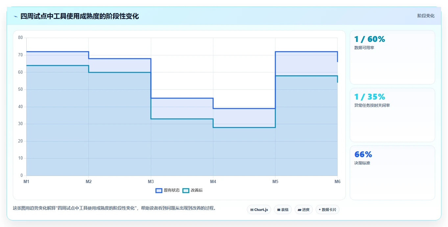448x227 pixels.
Task: Click the M4 x-axis label
Action: [x=213, y=181]
